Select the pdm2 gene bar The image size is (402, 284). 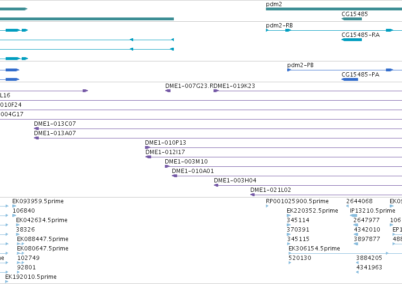point(334,9)
